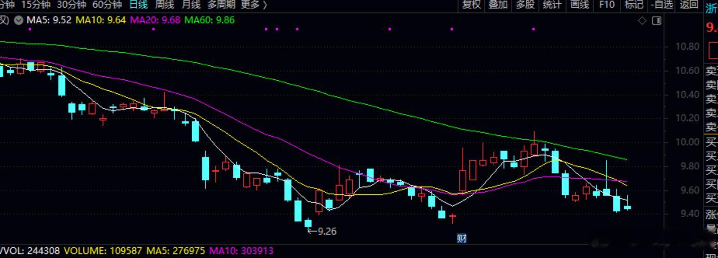Open the 统计 statistics button

[x=552, y=5]
